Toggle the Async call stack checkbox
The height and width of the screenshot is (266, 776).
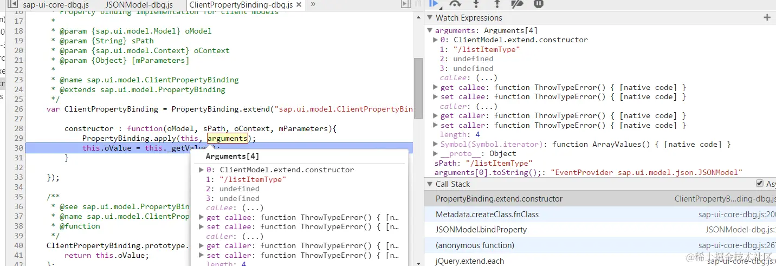click(759, 184)
